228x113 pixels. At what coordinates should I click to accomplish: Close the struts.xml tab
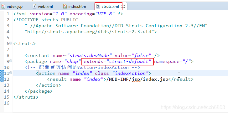click(x=123, y=6)
